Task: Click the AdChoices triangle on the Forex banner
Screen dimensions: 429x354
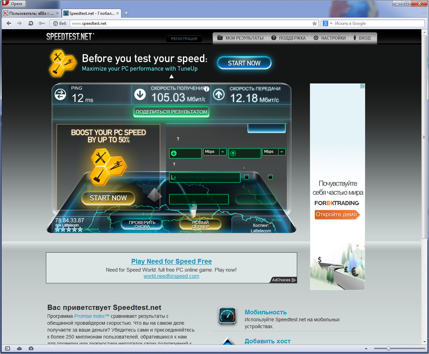Action: click(362, 86)
